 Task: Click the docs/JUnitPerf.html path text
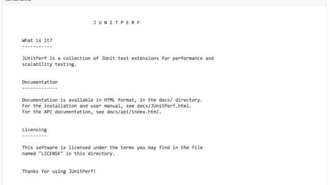coord(164,106)
